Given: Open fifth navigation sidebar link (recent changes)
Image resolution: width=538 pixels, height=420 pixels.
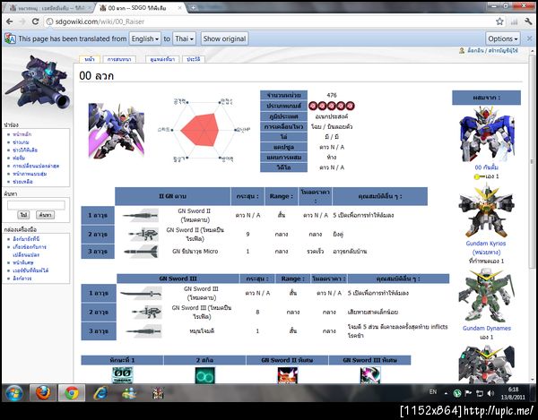Looking at the screenshot, I should [36, 166].
